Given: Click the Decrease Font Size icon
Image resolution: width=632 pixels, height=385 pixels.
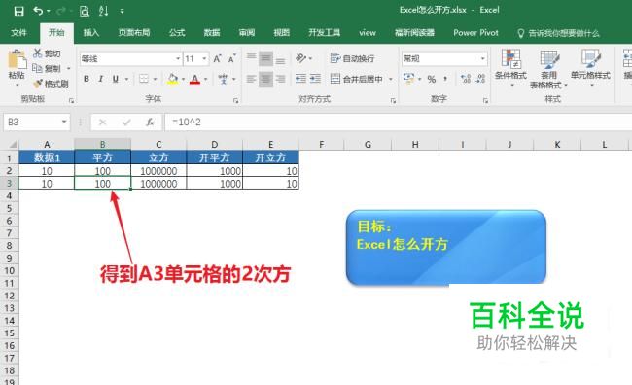Looking at the screenshot, I should tap(231, 59).
